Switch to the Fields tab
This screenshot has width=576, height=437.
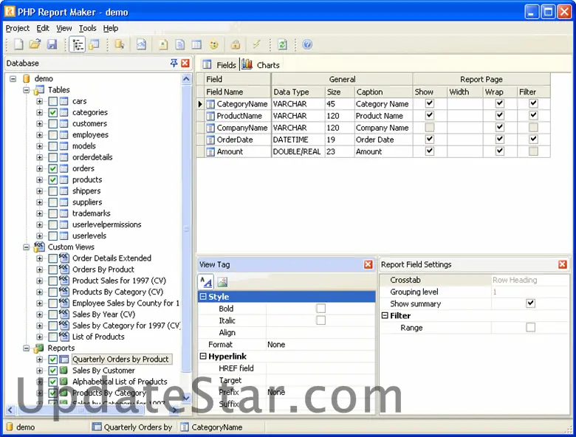coord(219,65)
